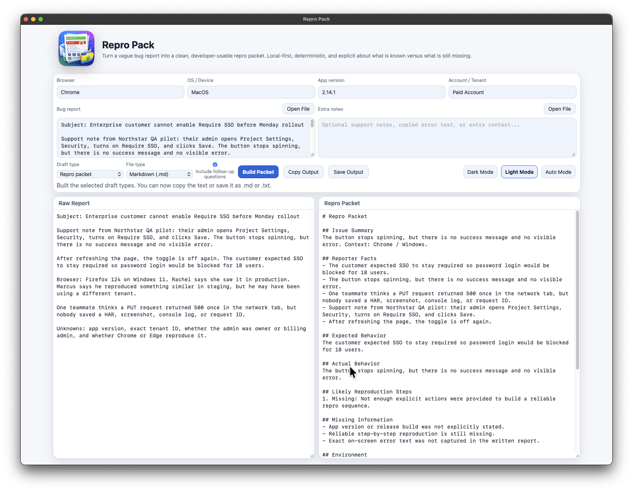Click the Repro Pack app logo icon
Screen dimensions: 633x492
coord(76,48)
